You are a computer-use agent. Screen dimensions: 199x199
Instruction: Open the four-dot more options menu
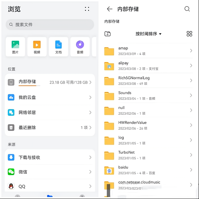[87, 9]
